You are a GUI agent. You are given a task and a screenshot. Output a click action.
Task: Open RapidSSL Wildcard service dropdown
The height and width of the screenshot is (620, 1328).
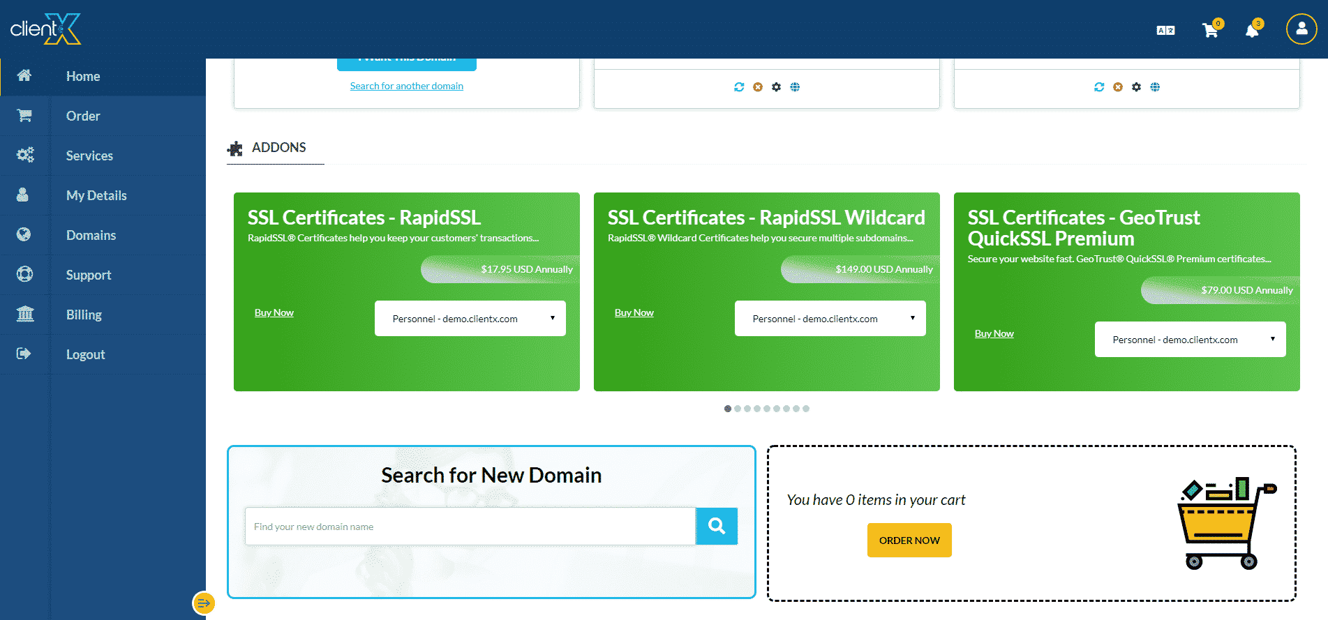[x=830, y=319]
